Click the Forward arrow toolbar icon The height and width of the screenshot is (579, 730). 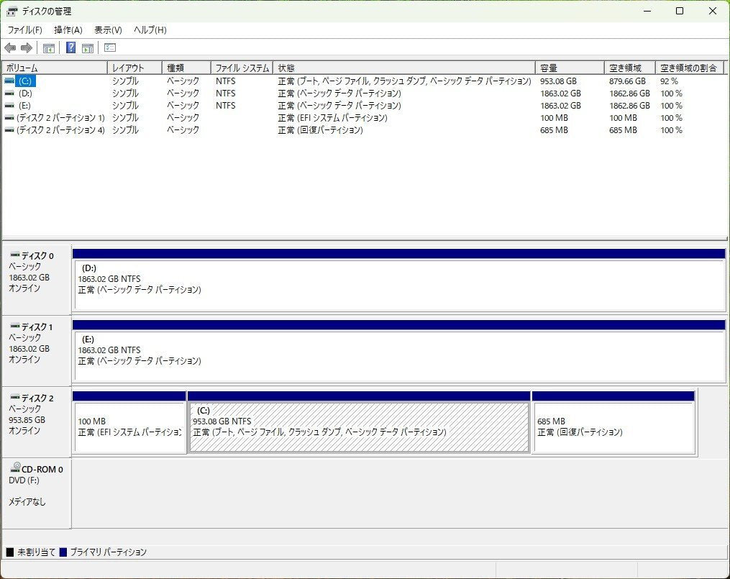click(27, 48)
